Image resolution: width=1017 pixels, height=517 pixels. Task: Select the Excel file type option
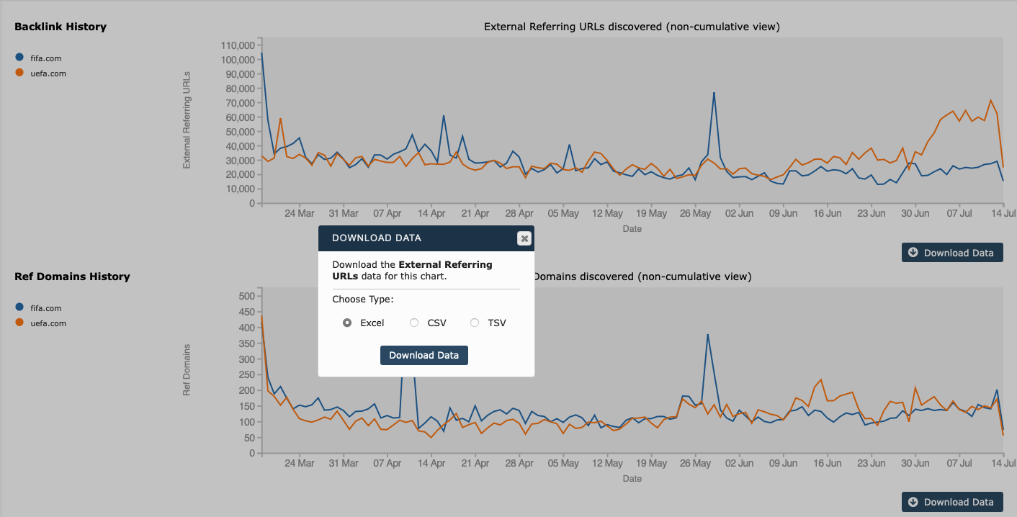[347, 323]
